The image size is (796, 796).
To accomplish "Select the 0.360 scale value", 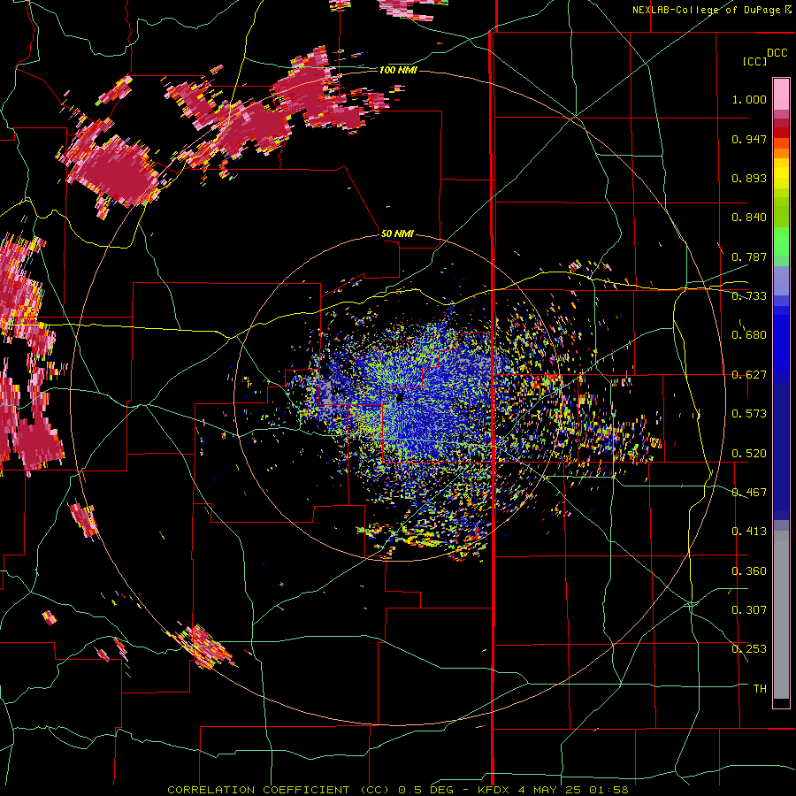I will 749,571.
